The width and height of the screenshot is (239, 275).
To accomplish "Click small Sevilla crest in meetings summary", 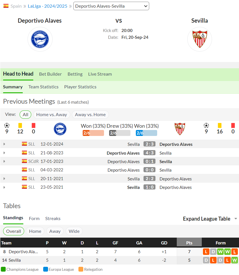I will 180,129.
